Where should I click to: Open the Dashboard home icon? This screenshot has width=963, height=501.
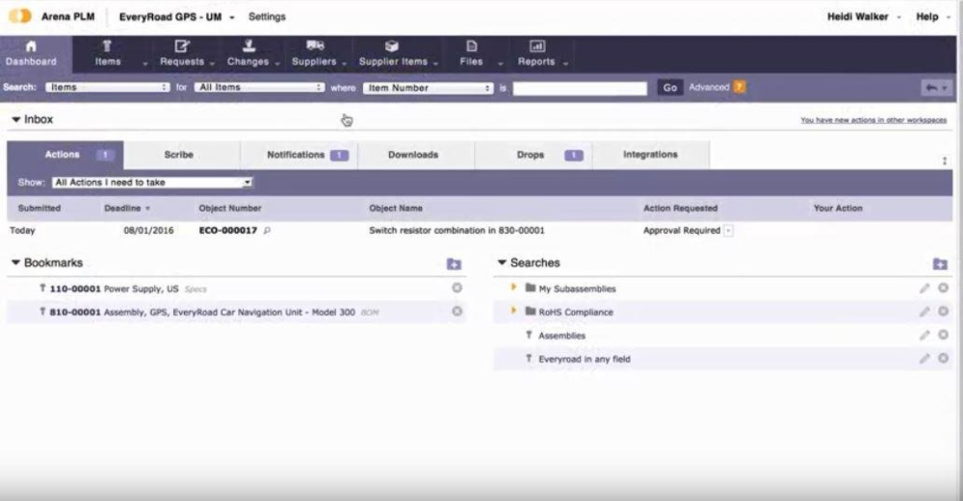(x=31, y=46)
